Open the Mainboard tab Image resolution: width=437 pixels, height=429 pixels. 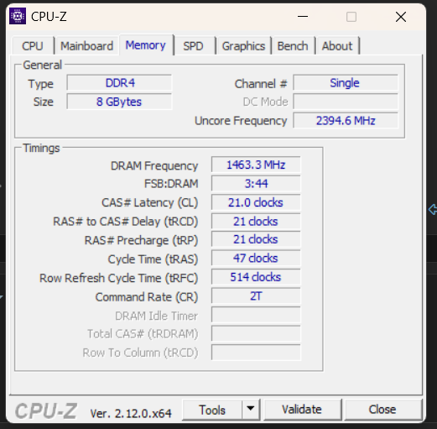86,46
